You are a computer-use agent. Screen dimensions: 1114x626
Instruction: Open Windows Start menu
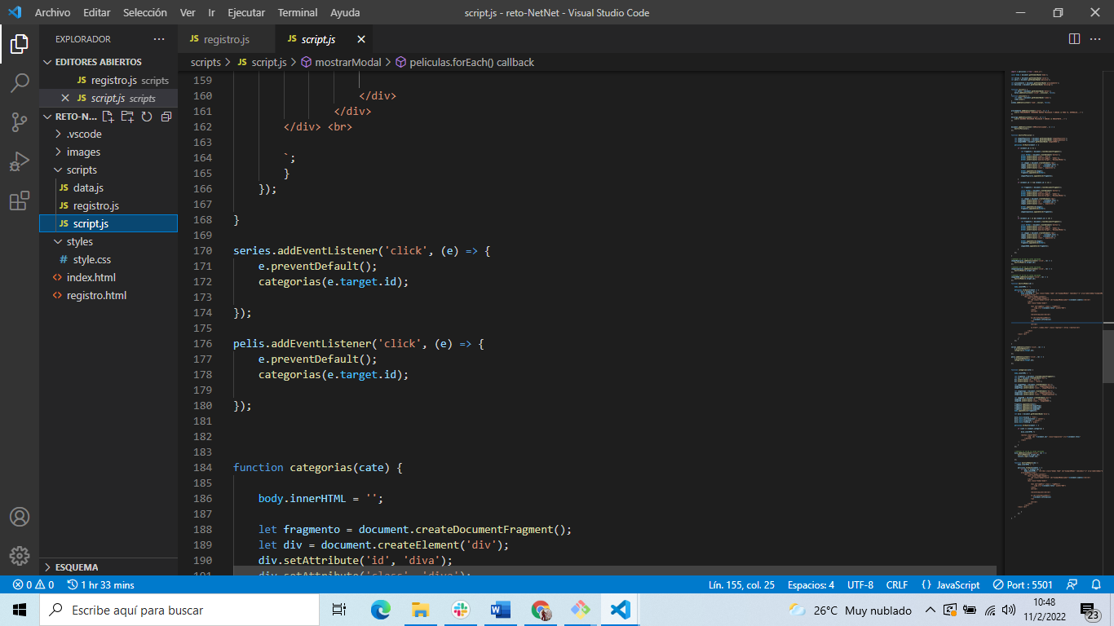coord(20,610)
